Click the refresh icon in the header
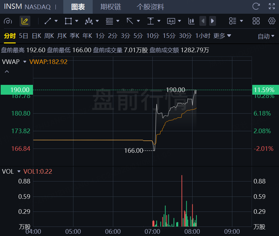The image size is (279, 236). pos(256,6)
